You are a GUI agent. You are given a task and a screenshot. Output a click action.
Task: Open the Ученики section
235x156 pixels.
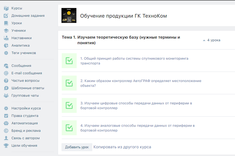click(19, 31)
